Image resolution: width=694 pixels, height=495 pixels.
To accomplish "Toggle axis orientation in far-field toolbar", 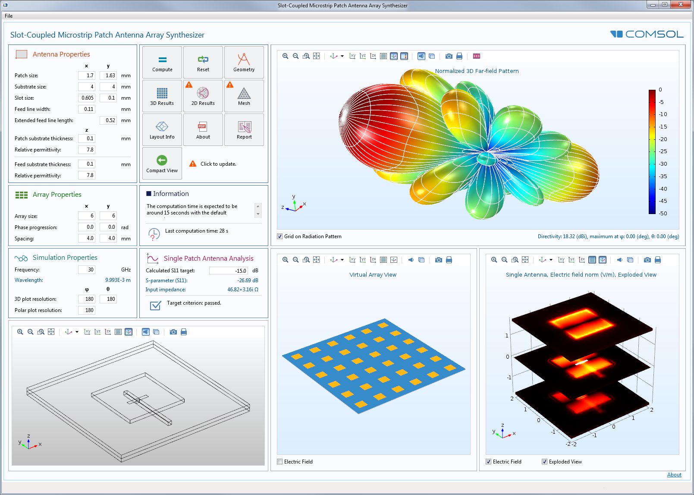I will (394, 56).
